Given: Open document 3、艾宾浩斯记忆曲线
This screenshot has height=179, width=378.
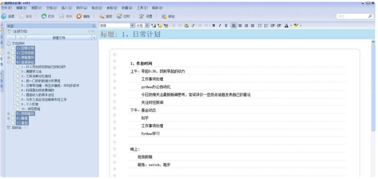Looking at the screenshot, I should point(36,76).
